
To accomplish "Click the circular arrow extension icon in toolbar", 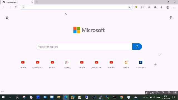I will tap(142, 7).
